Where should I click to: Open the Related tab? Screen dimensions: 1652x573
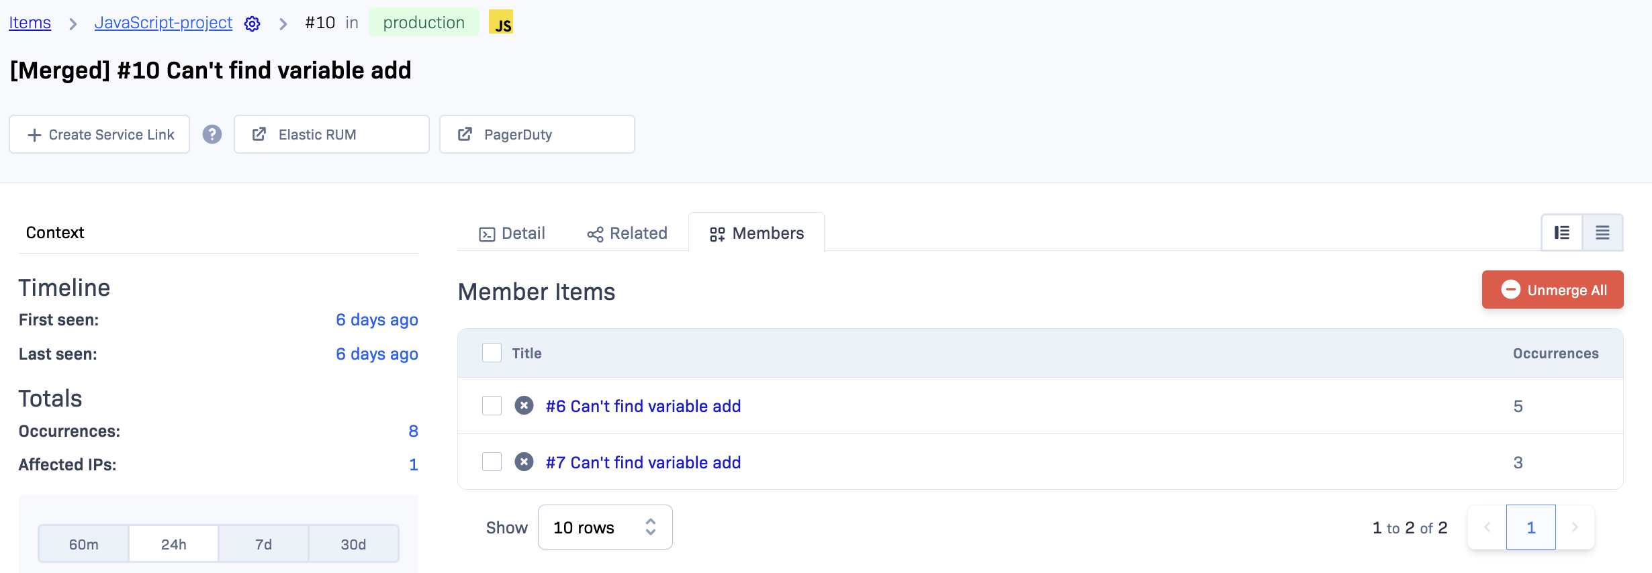(x=627, y=233)
